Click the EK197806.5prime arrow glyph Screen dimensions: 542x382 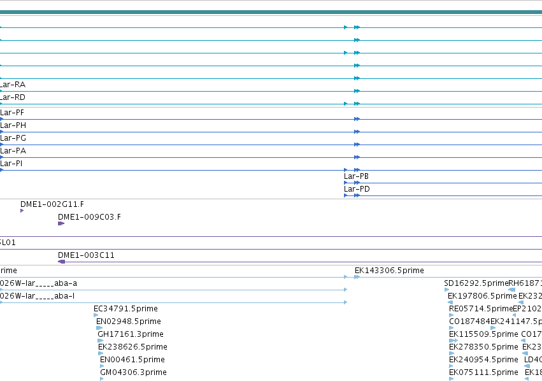coord(450,302)
